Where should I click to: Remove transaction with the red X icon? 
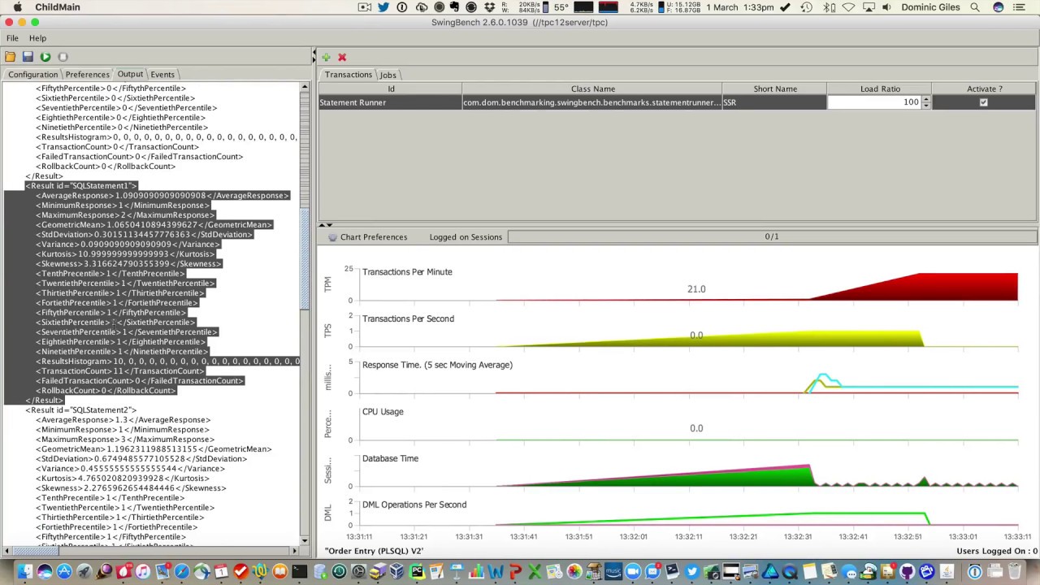tap(342, 57)
